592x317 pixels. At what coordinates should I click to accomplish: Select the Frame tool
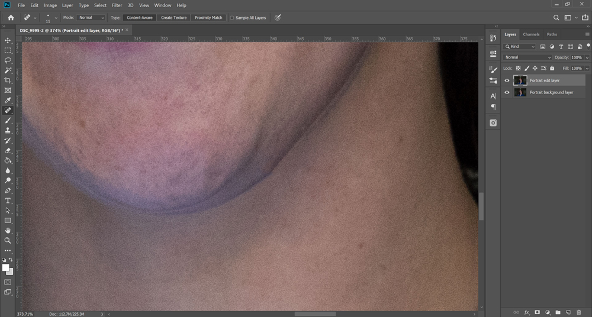point(8,90)
